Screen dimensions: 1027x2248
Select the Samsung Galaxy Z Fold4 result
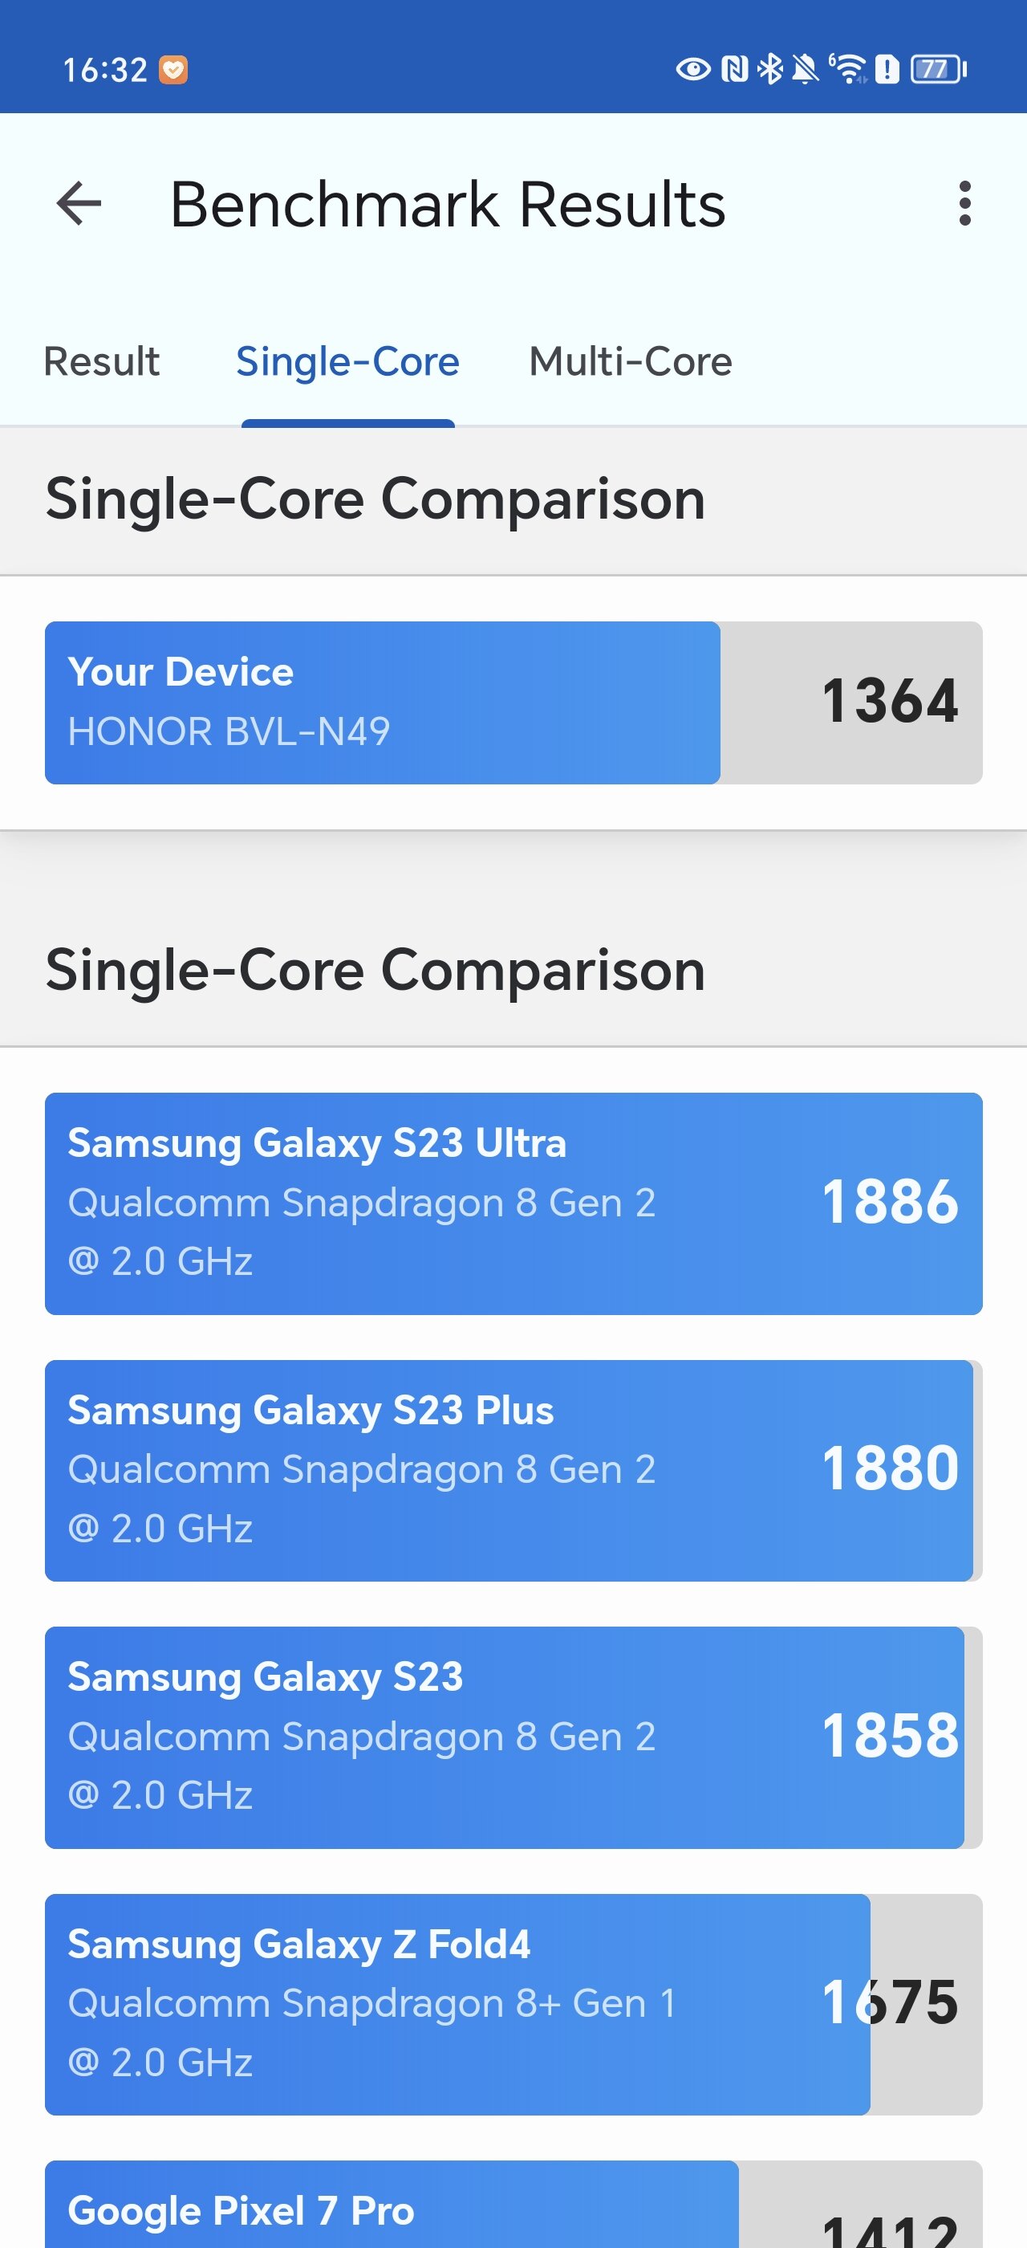point(513,2005)
